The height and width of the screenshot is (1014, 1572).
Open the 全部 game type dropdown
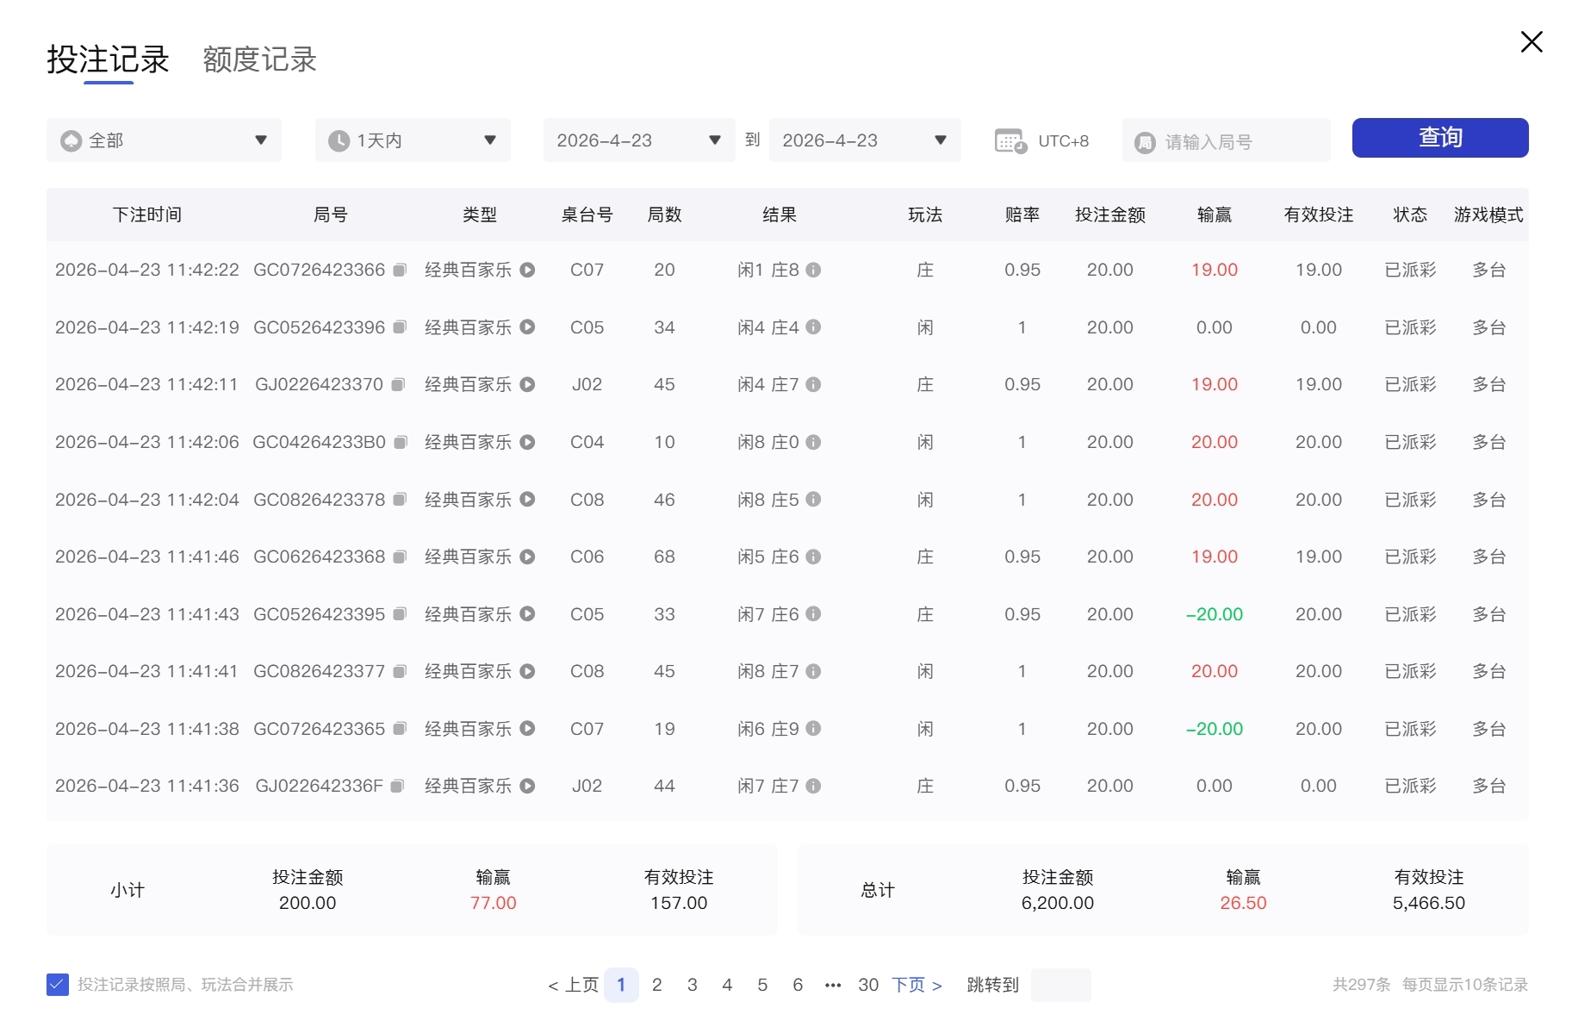(164, 140)
